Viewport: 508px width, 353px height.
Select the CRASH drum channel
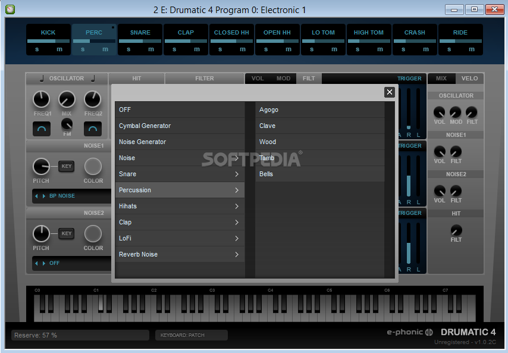click(x=415, y=32)
